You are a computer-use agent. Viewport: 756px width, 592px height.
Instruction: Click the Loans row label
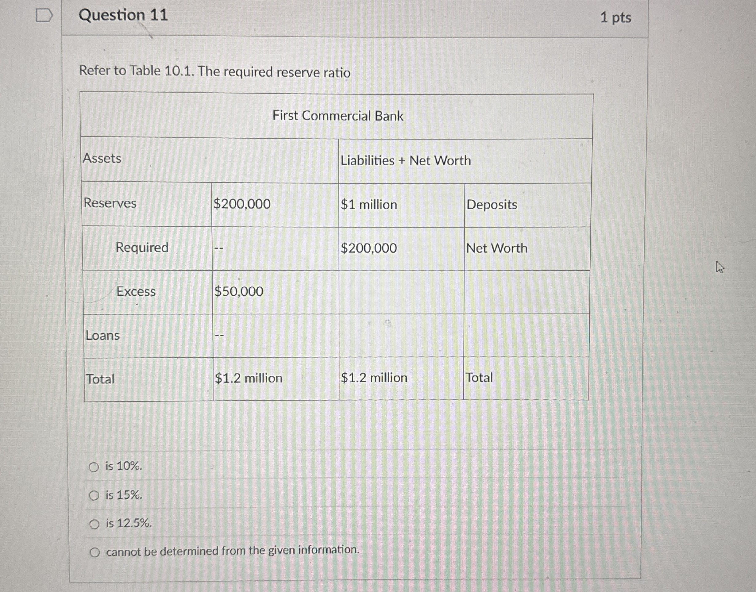pos(102,336)
